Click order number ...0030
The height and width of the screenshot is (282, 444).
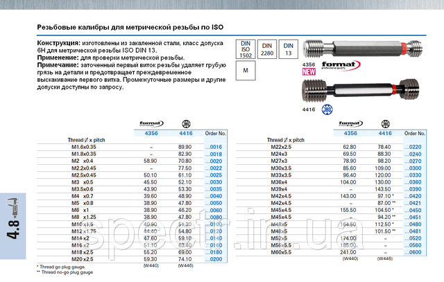pos(214,182)
